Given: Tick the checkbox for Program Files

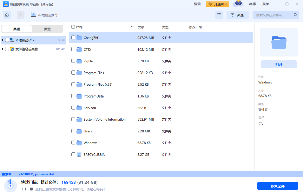Looking at the screenshot, I should pyautogui.click(x=73, y=73).
